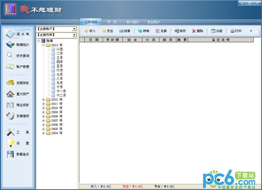Collapse the 2013 年 tree node

coord(43,45)
